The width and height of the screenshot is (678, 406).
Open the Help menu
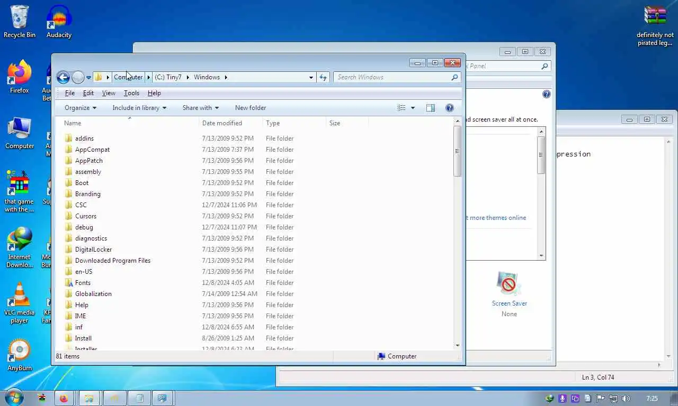(154, 93)
